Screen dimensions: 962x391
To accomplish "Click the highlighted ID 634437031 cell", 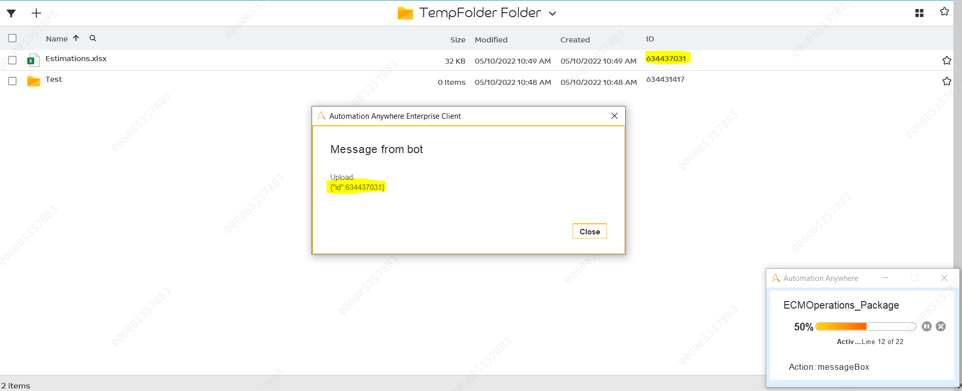I will coord(666,59).
